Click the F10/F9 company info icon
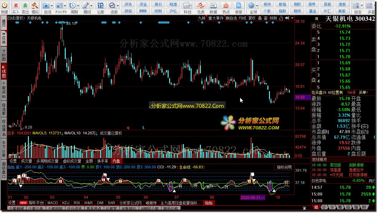Image resolution: width=378 pixels, height=213 pixels. 59,6
